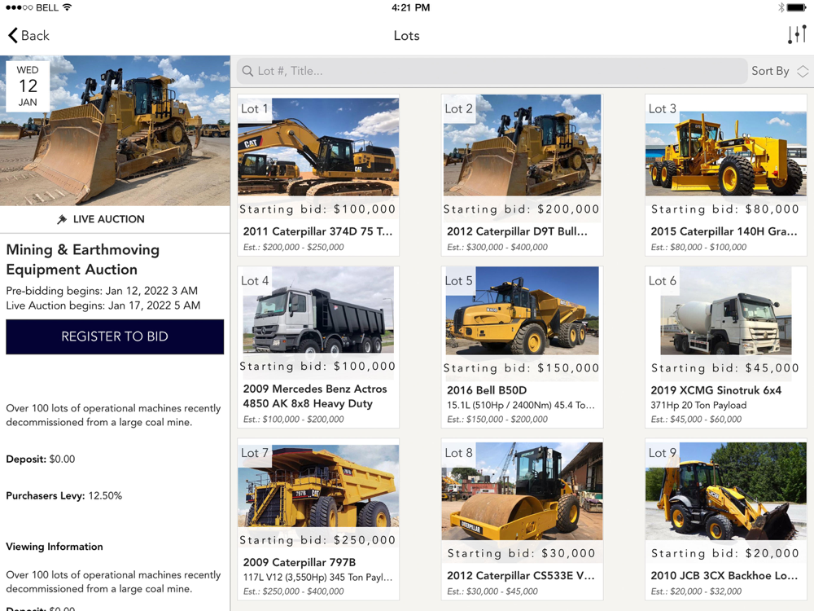Tap the WED 12 JAN date badge
Viewport: 814px width, 611px height.
point(28,86)
